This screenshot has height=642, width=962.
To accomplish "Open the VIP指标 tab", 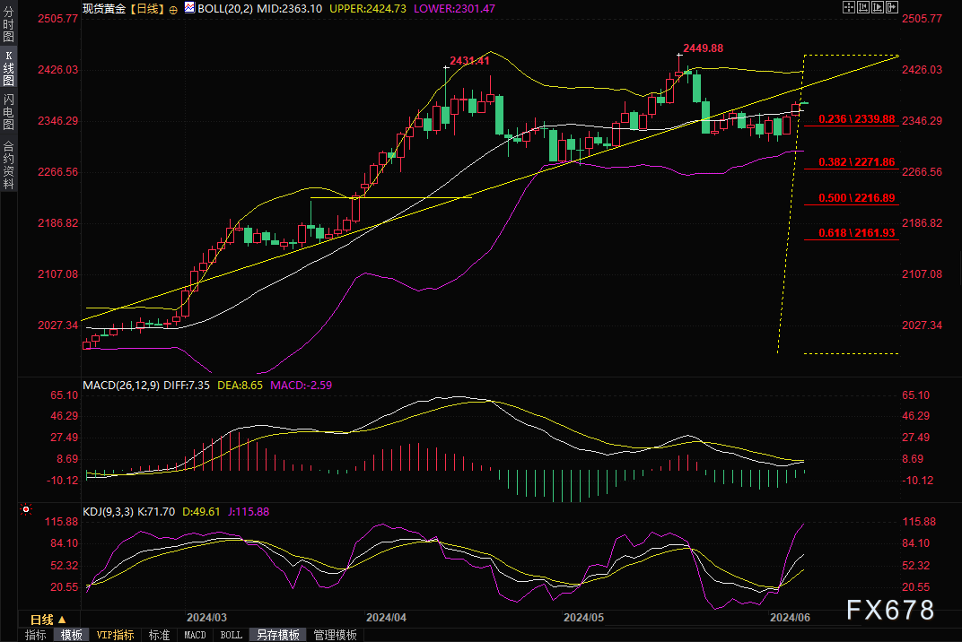I will tap(116, 635).
